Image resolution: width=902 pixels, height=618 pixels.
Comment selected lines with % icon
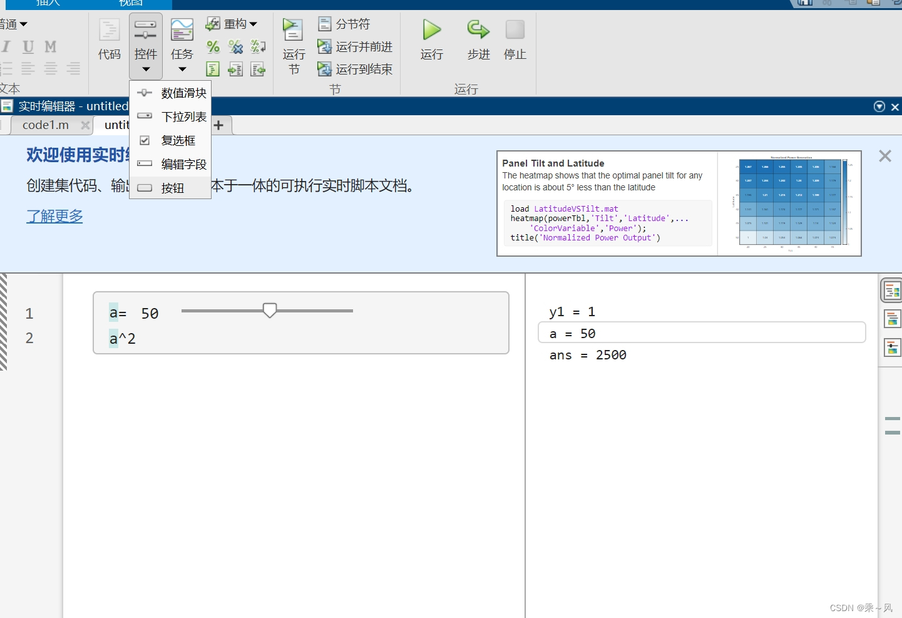coord(213,46)
